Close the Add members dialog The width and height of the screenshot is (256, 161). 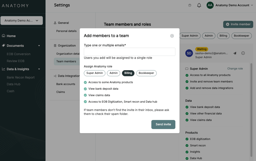click(x=172, y=36)
